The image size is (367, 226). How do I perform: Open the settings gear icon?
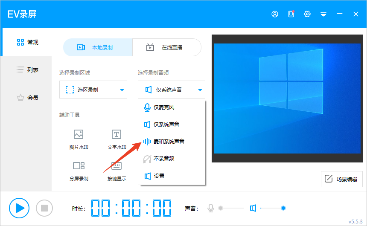(x=307, y=14)
